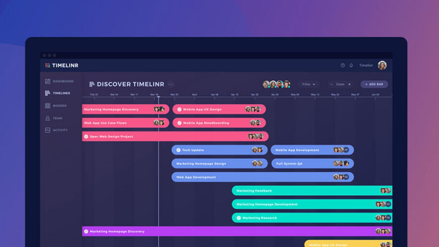Click the current date marker on timeline

tap(158, 97)
